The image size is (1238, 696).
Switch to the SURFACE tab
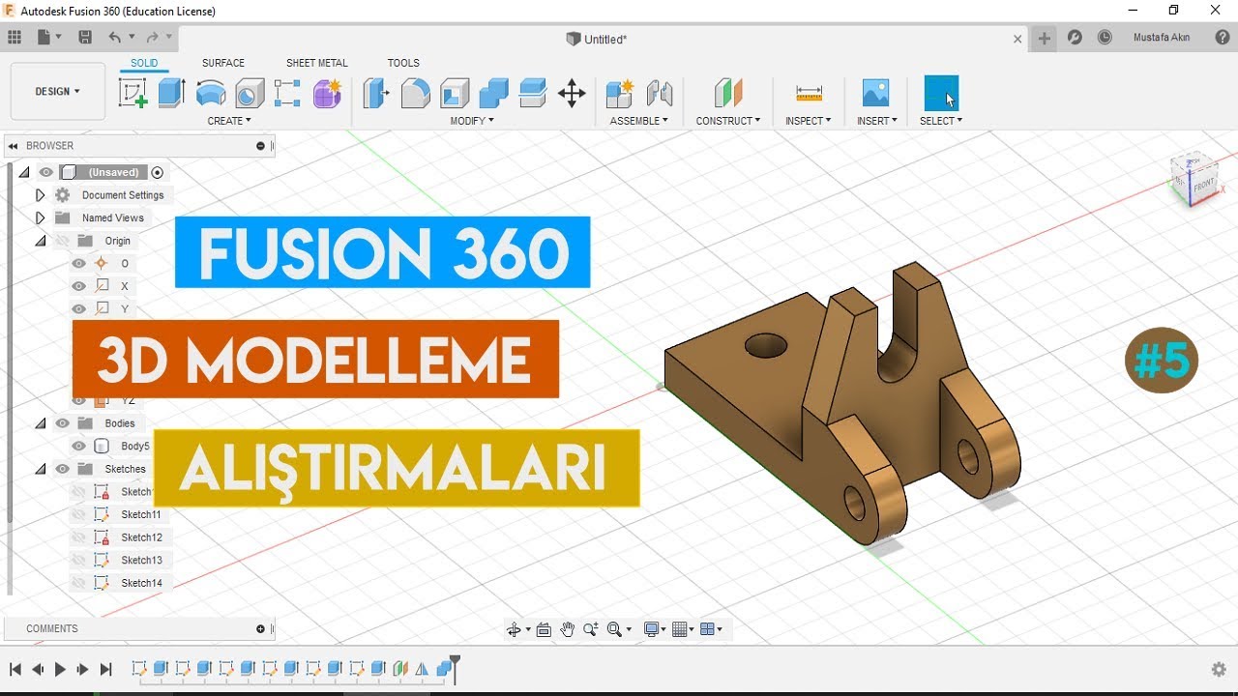223,63
